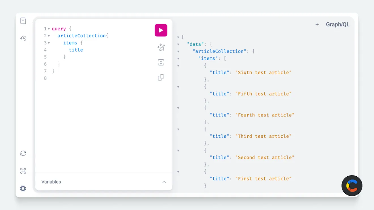Show the query history icon
Screen dimensions: 374x210
coord(23,38)
